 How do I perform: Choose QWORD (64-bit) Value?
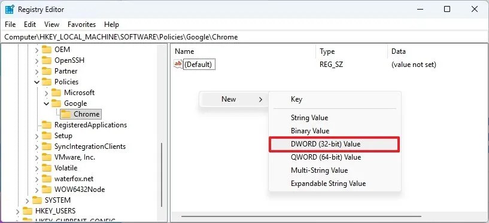point(335,157)
